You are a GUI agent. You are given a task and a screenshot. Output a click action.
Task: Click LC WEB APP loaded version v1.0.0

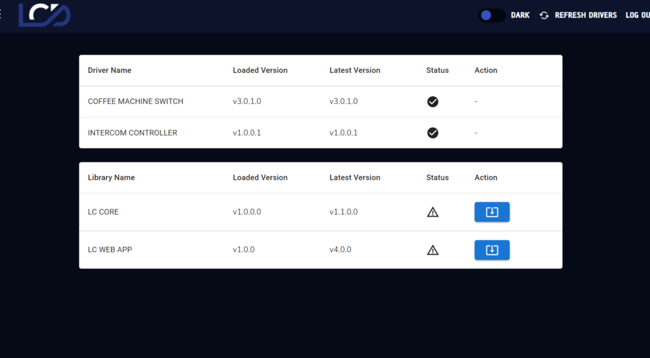(244, 250)
